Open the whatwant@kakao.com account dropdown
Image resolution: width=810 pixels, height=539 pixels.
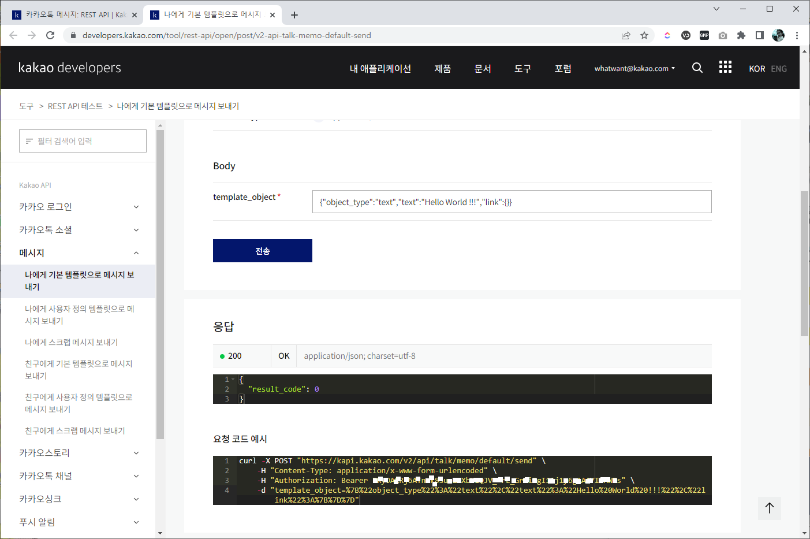click(x=634, y=68)
